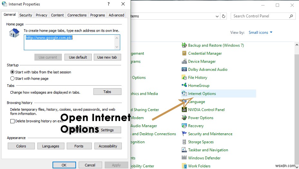Enable Delete browsing history on exit
Screen dimensions: 299x169
[12, 121]
